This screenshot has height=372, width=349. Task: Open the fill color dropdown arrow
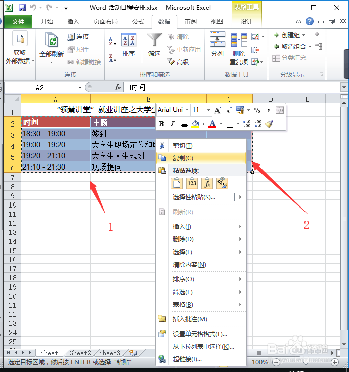tap(204, 123)
